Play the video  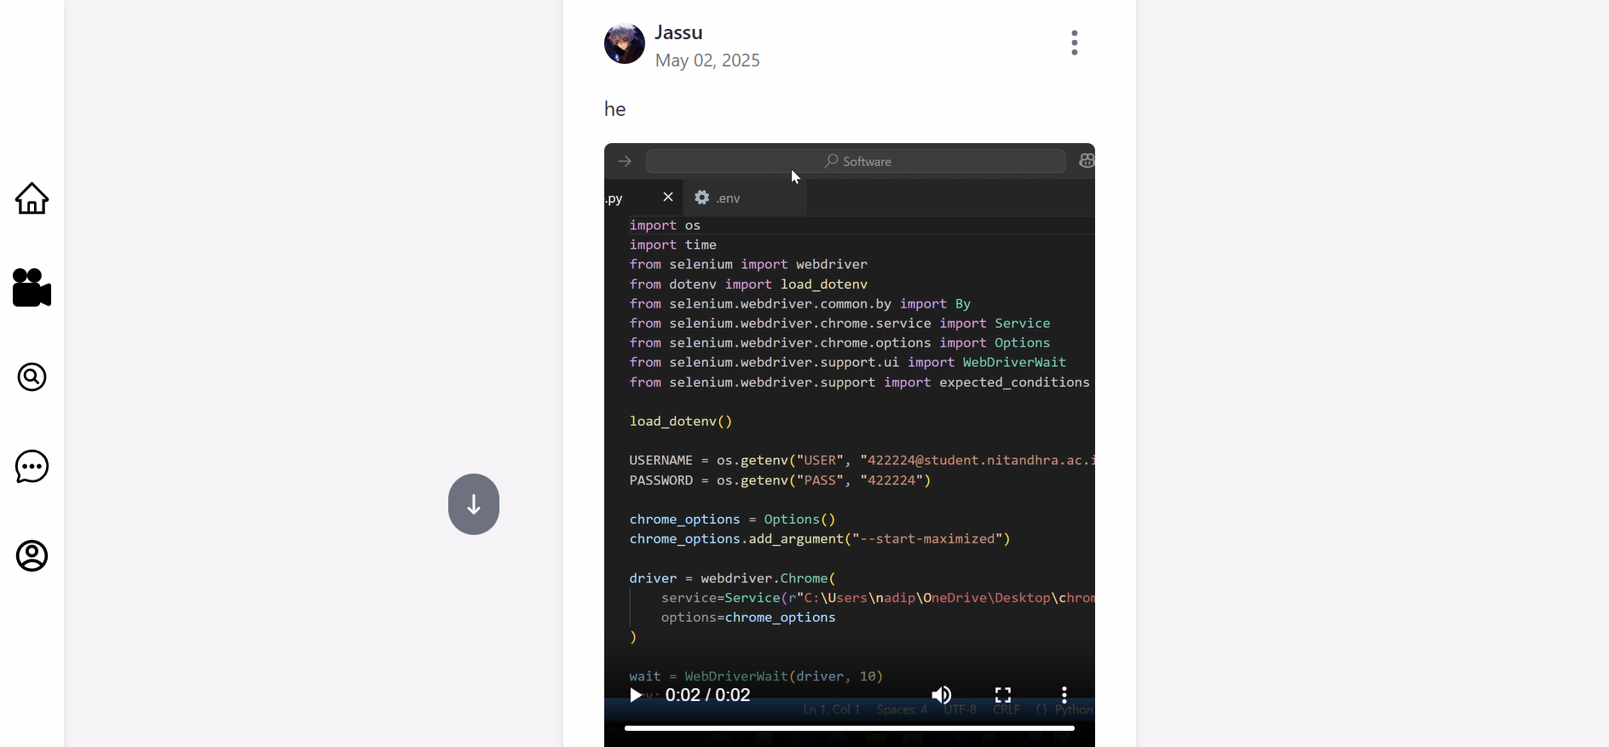(x=635, y=695)
